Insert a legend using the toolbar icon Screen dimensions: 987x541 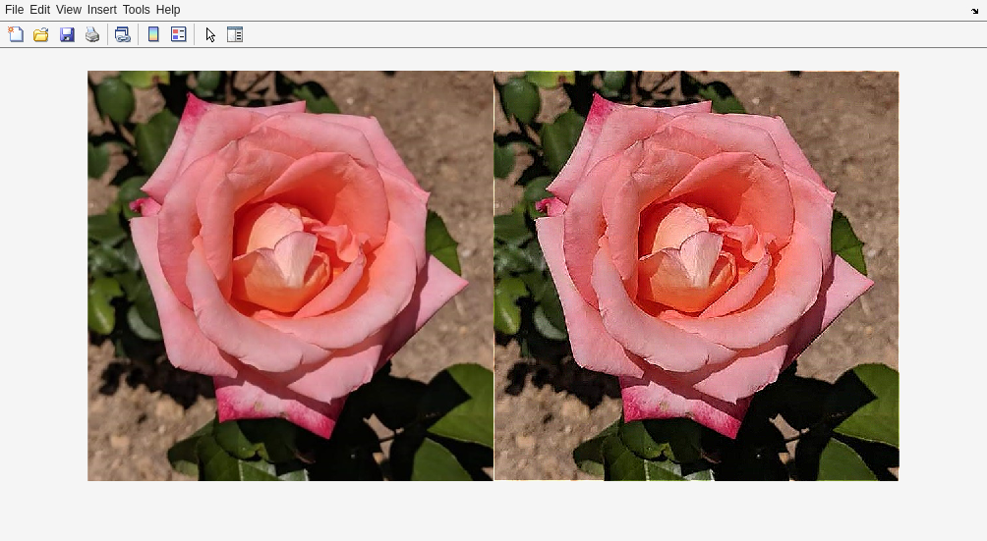point(178,34)
